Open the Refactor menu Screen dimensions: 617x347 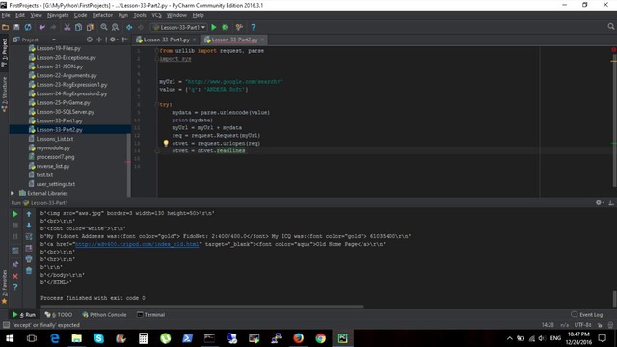[x=102, y=15]
